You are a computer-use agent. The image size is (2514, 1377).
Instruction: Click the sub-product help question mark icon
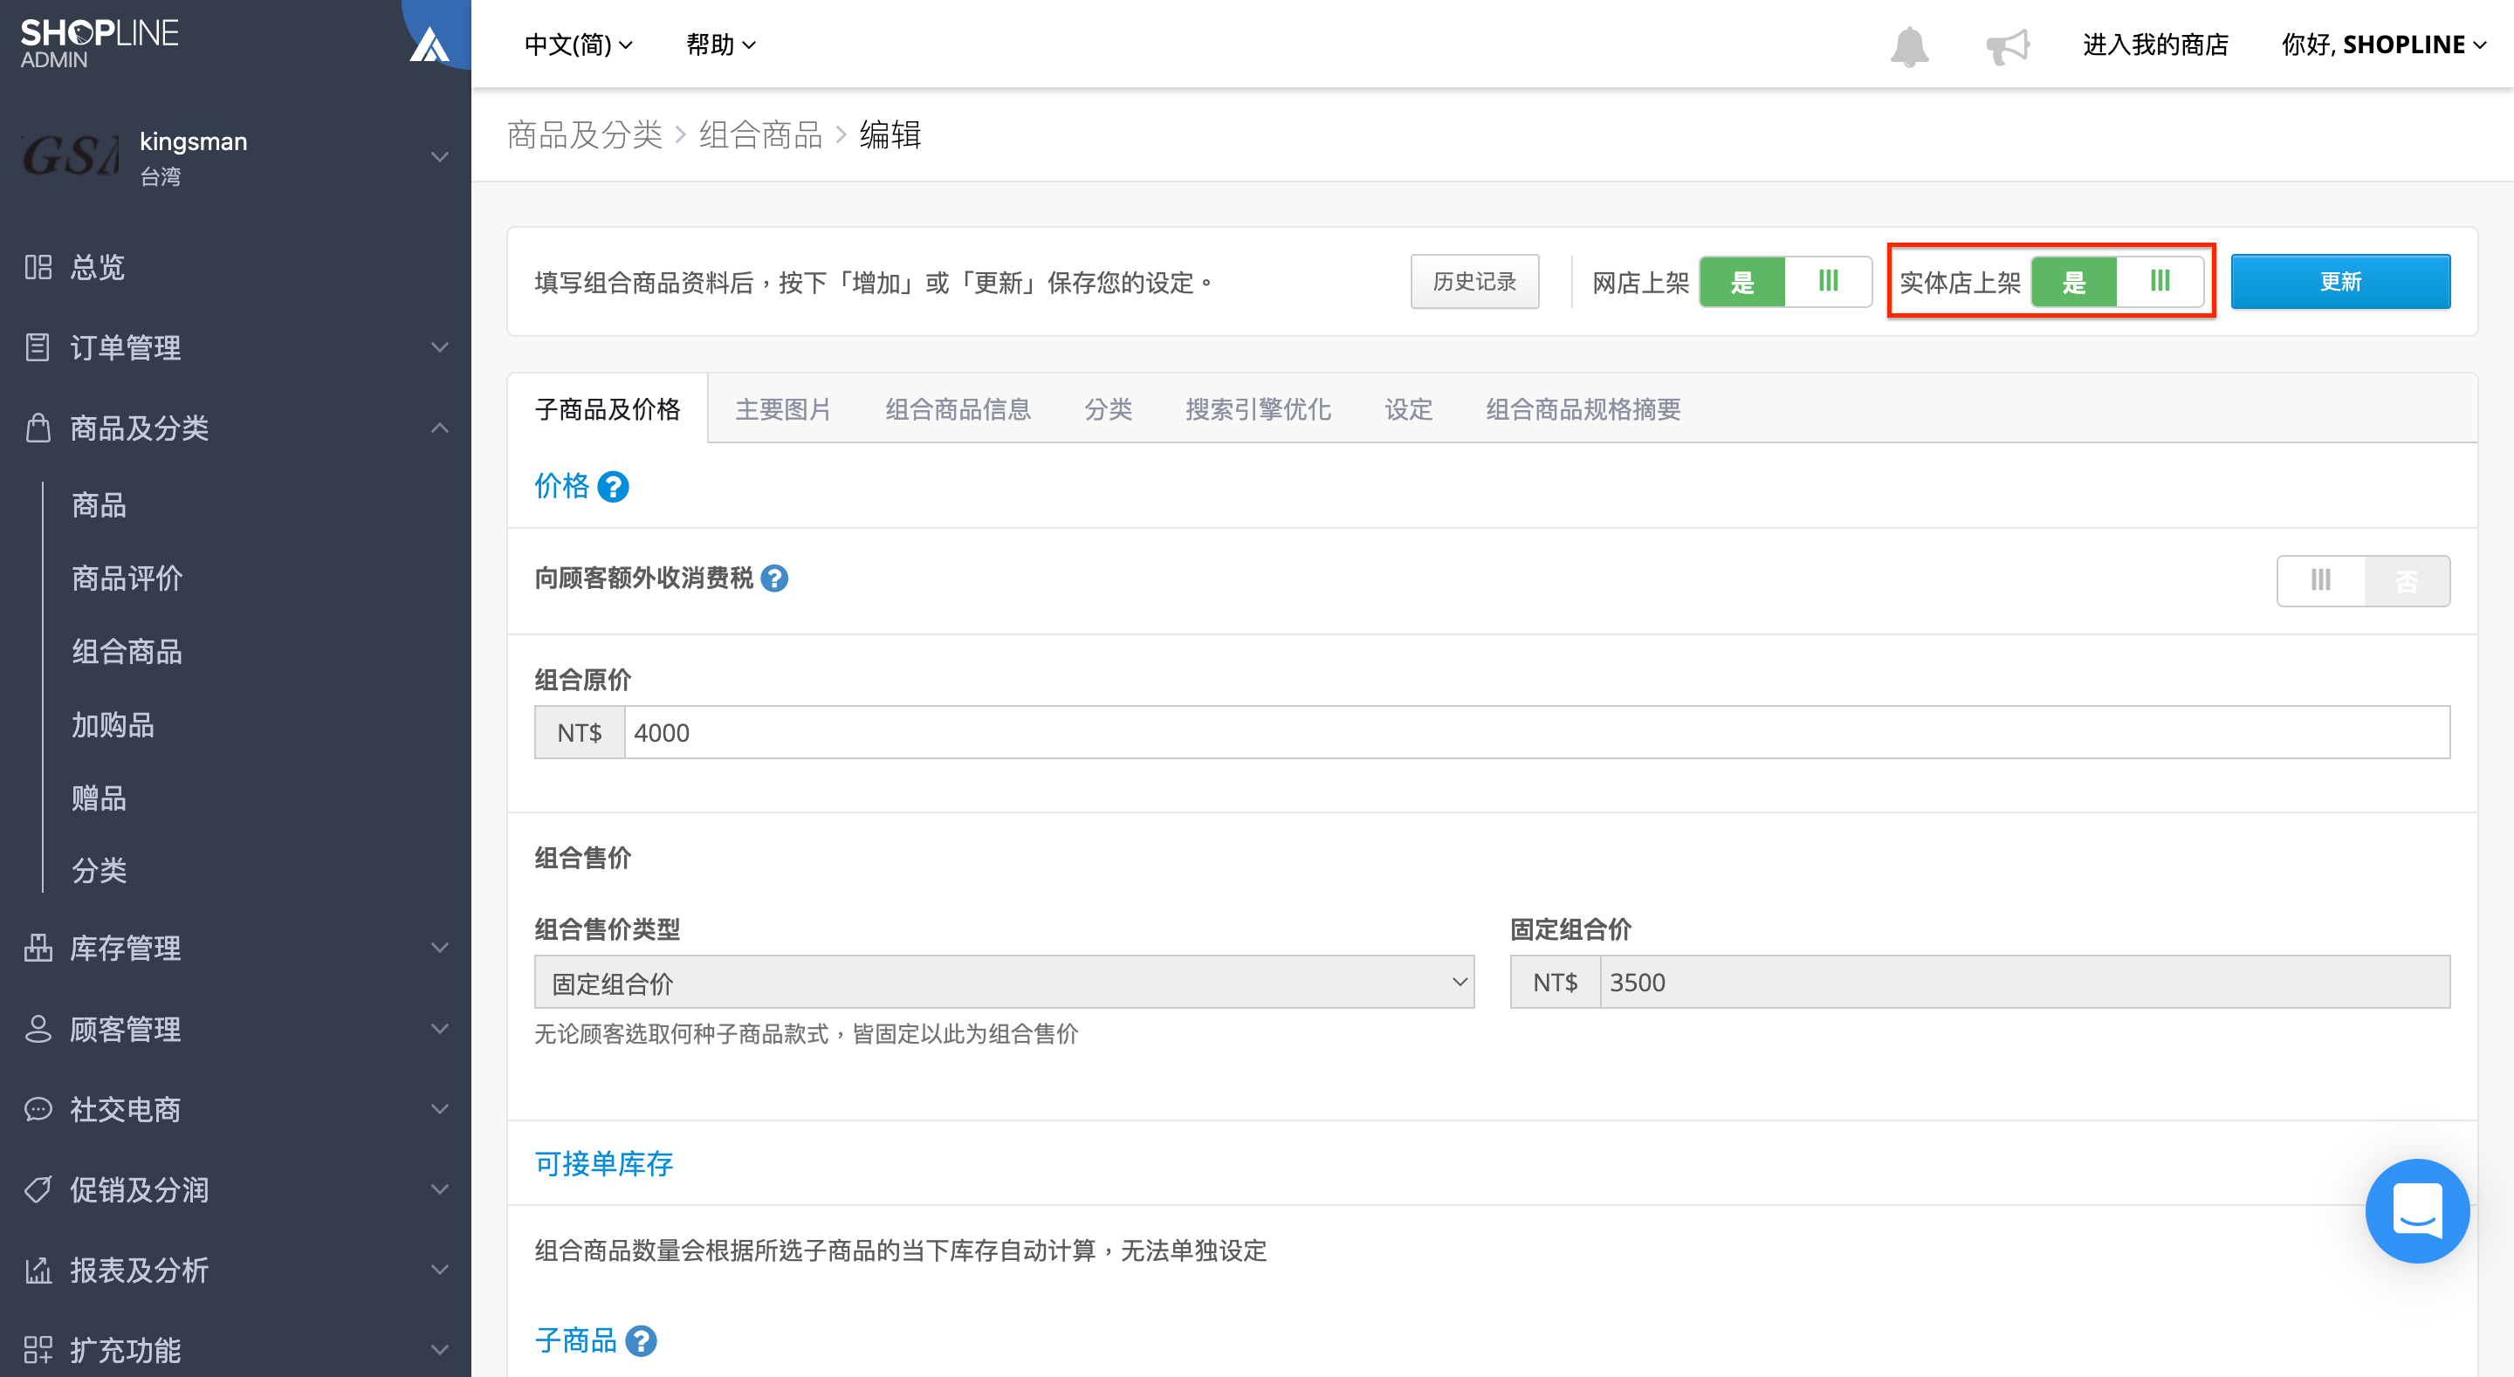[642, 1341]
